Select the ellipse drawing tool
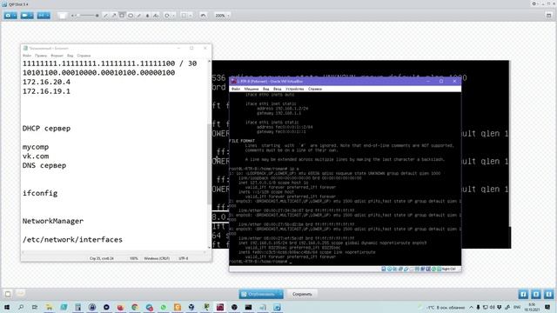This screenshot has width=557, height=313. pyautogui.click(x=131, y=16)
